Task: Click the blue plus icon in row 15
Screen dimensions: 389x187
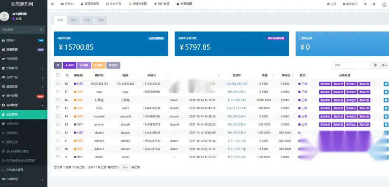Action: pos(386,108)
